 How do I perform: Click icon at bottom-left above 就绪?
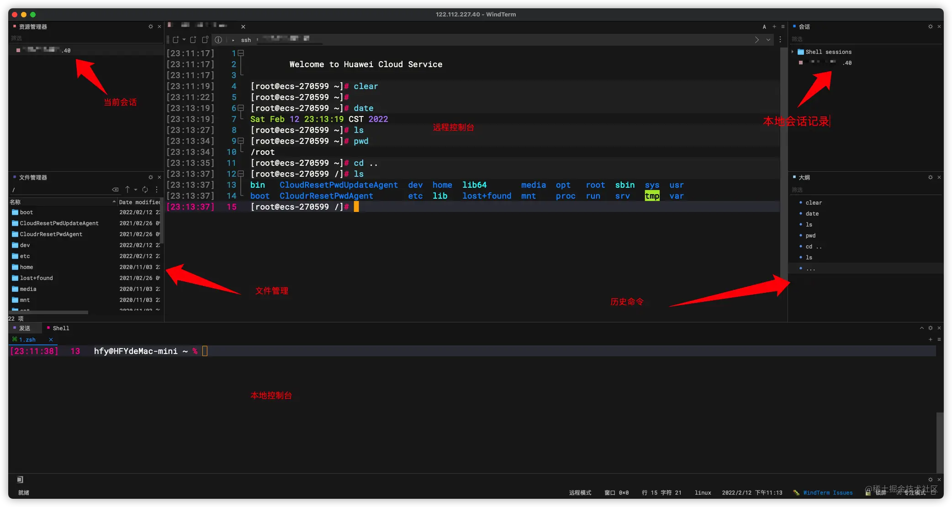20,480
